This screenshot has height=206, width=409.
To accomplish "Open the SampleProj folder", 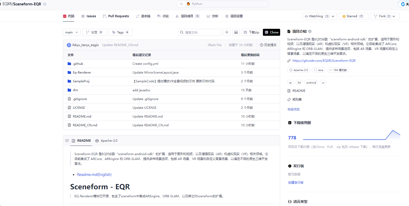I will tap(81, 81).
